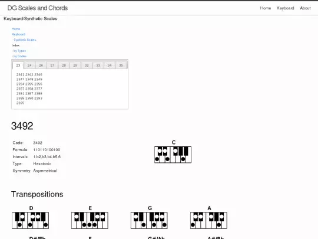Image resolution: width=318 pixels, height=239 pixels.
Task: Open scale code 2389
Action: pyautogui.click(x=20, y=98)
